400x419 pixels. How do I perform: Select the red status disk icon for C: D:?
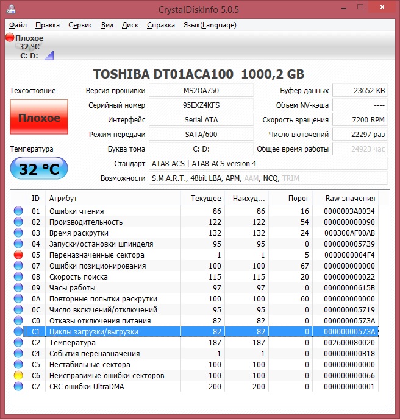10,37
